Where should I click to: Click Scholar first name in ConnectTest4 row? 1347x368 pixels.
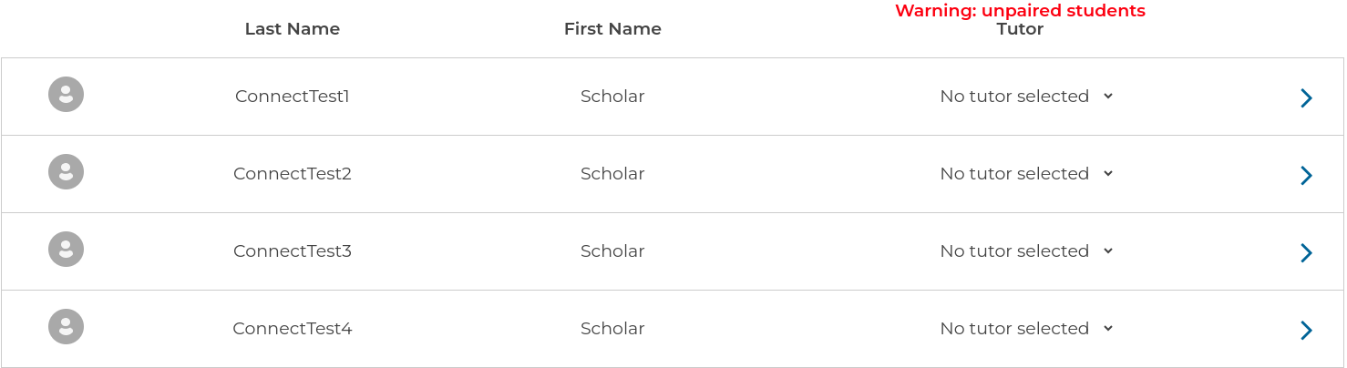pyautogui.click(x=612, y=329)
